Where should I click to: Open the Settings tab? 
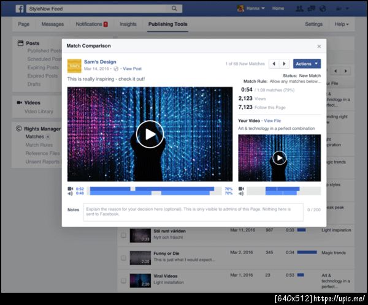(313, 24)
